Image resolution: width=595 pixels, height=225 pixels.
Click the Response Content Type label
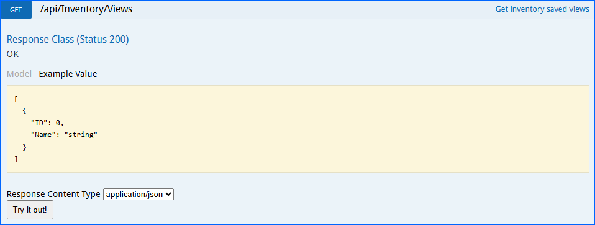point(53,195)
